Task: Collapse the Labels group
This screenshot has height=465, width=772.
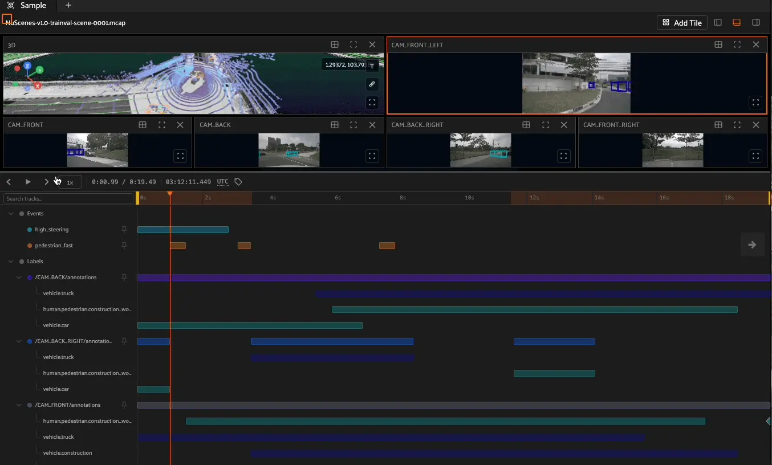Action: tap(11, 261)
